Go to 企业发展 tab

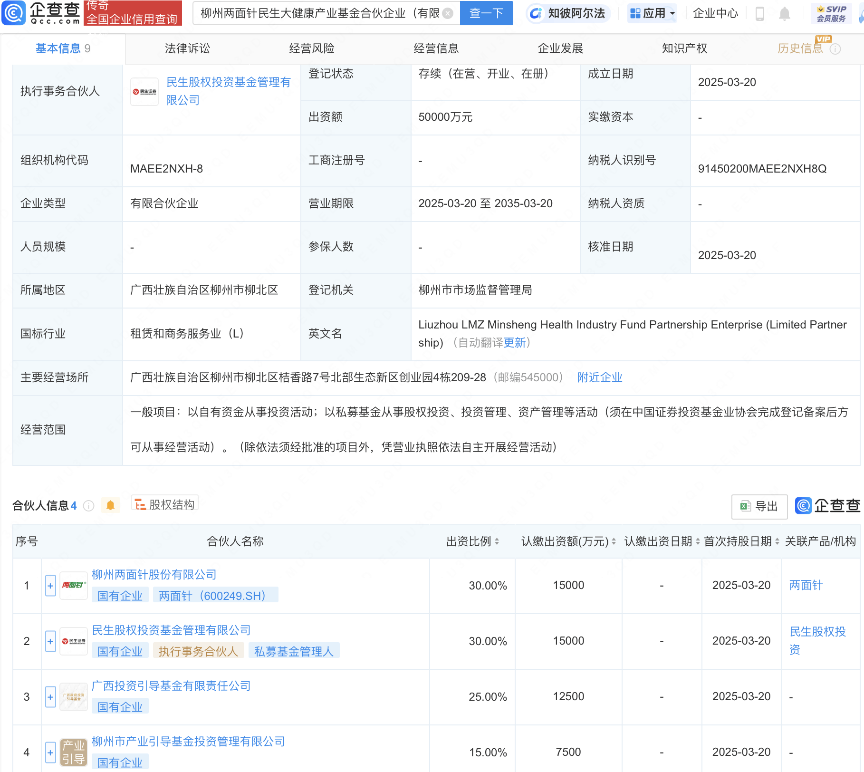560,48
